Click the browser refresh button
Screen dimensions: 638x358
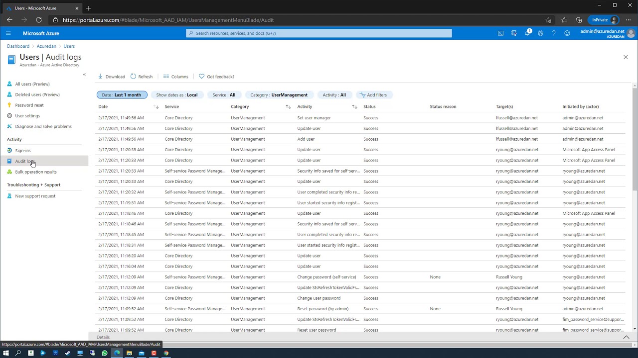pos(39,20)
